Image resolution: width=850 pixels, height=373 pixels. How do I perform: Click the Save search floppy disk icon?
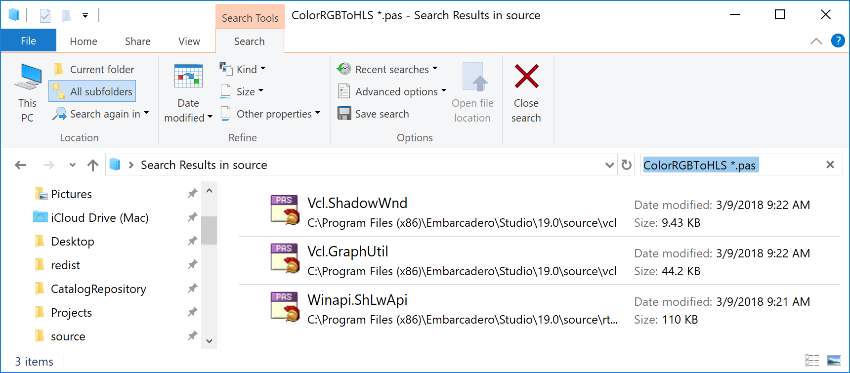[x=344, y=114]
